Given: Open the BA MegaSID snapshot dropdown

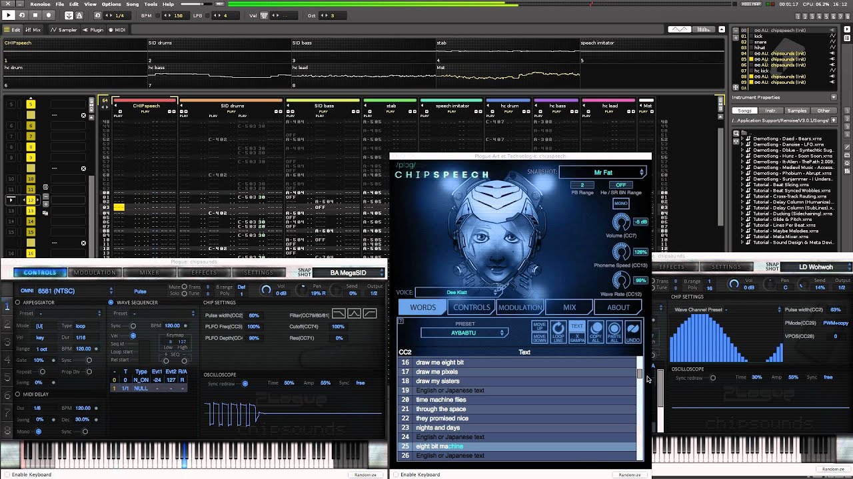Looking at the screenshot, I should [x=349, y=273].
